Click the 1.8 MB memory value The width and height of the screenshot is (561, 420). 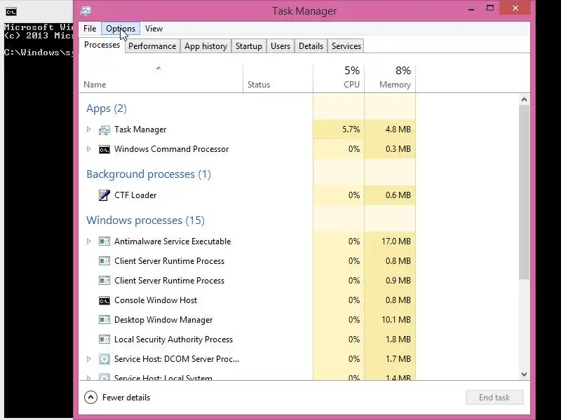pos(398,339)
